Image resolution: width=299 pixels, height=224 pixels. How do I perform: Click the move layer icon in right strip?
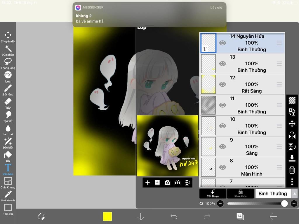tap(292, 124)
